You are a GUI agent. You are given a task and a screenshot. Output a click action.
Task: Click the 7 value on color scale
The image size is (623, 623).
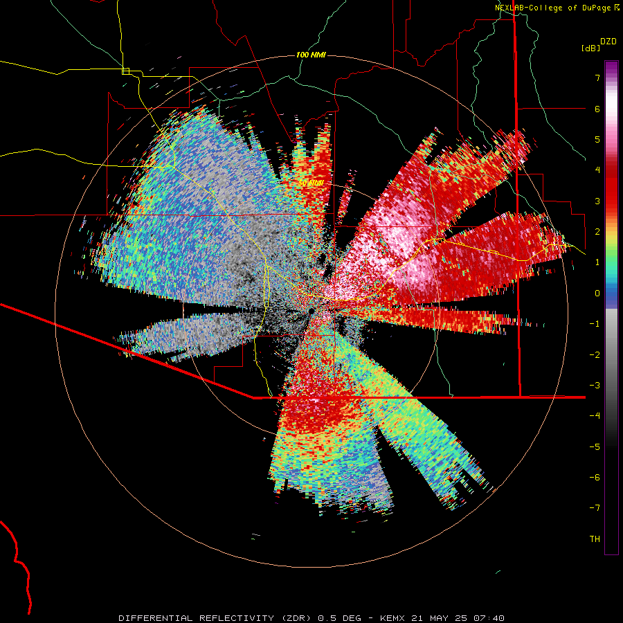tap(597, 78)
